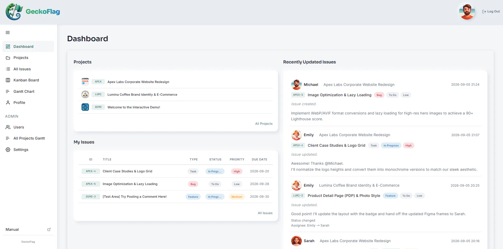This screenshot has height=249, width=503.
Task: Open the LUMI-2 badge in Recently Updated Issues
Action: point(298,196)
